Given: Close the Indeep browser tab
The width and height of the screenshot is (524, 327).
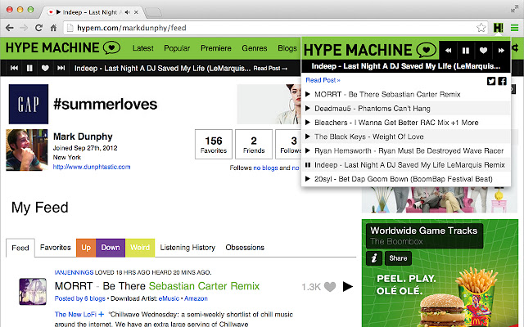Looking at the screenshot, I should [x=136, y=12].
